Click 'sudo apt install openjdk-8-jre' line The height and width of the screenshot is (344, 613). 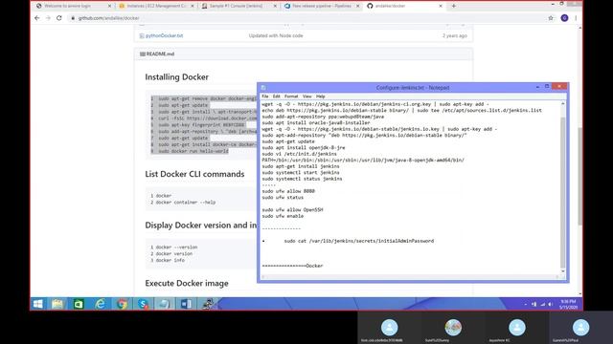pos(304,147)
